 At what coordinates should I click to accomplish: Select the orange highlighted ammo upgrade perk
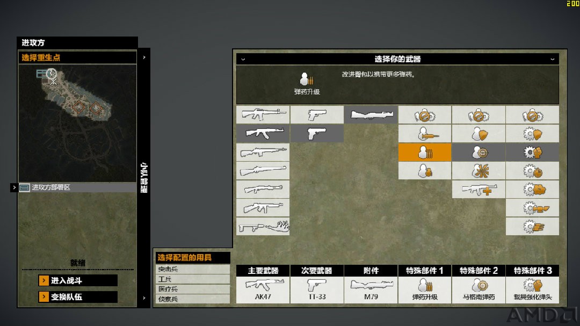[x=425, y=152]
